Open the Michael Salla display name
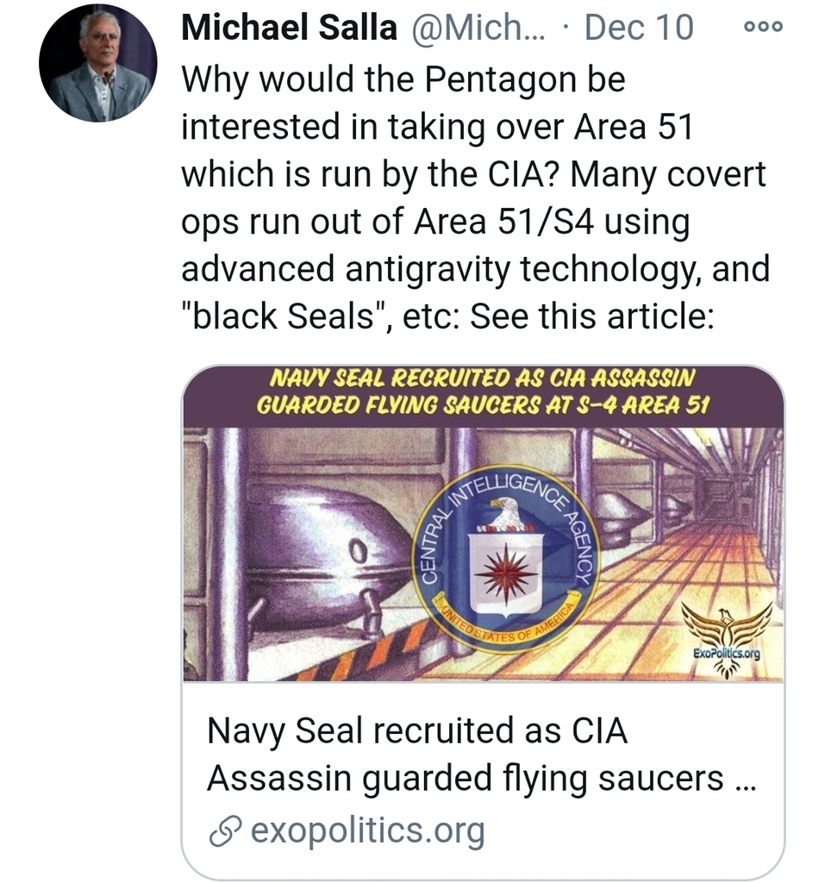This screenshot has height=883, width=825. [289, 28]
